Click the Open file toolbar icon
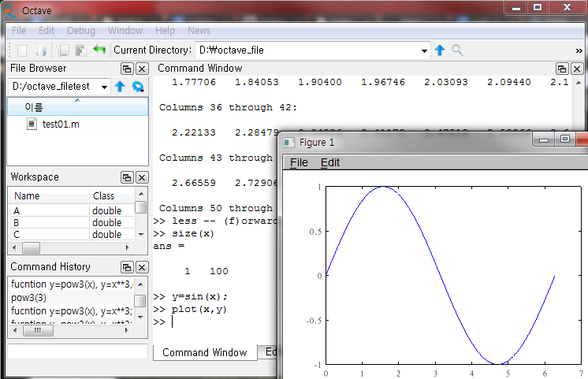The height and width of the screenshot is (379, 588). (x=41, y=50)
